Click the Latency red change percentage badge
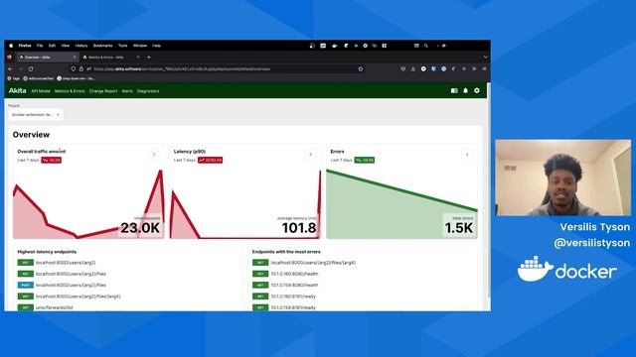Viewport: 636px width, 357px height. (211, 161)
